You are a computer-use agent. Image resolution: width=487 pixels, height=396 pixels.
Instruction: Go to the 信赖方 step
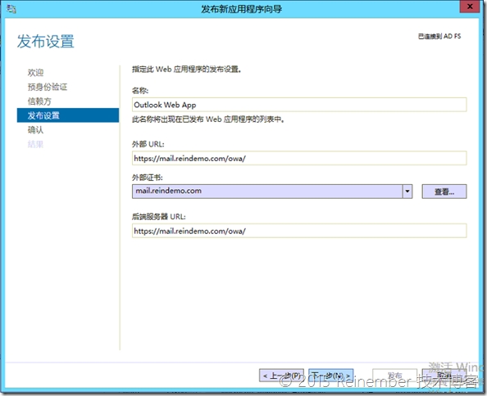(x=39, y=101)
